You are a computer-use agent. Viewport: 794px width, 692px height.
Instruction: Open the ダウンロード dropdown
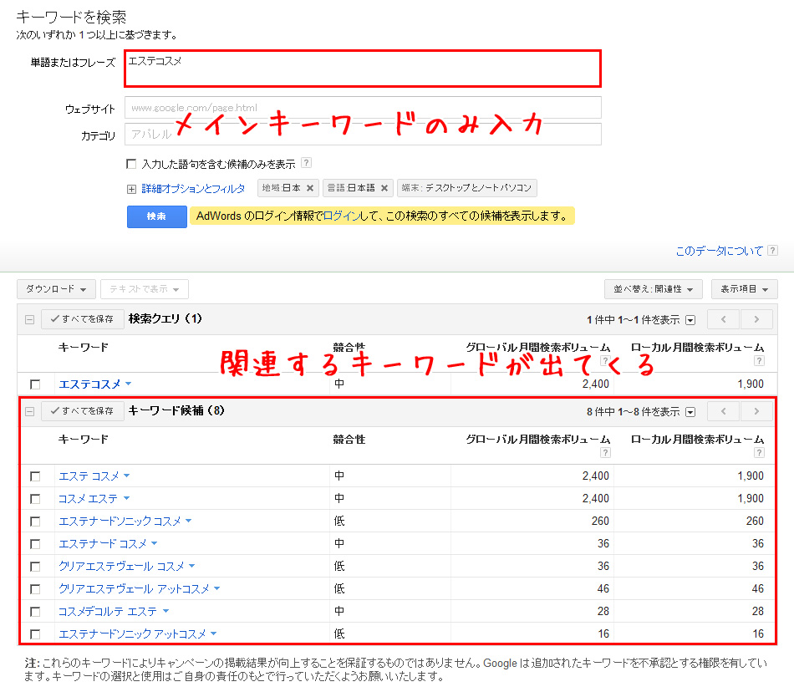[56, 289]
